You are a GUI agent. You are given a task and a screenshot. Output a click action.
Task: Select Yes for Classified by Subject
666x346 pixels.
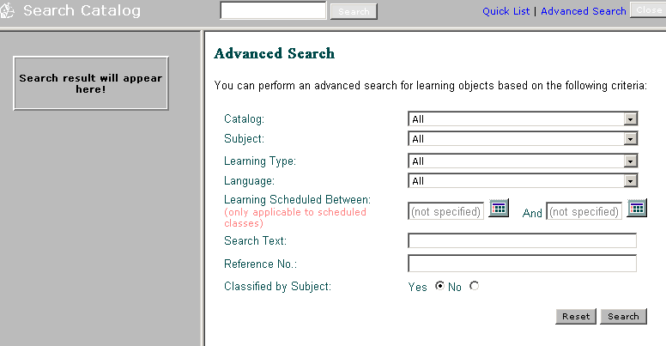coord(440,287)
